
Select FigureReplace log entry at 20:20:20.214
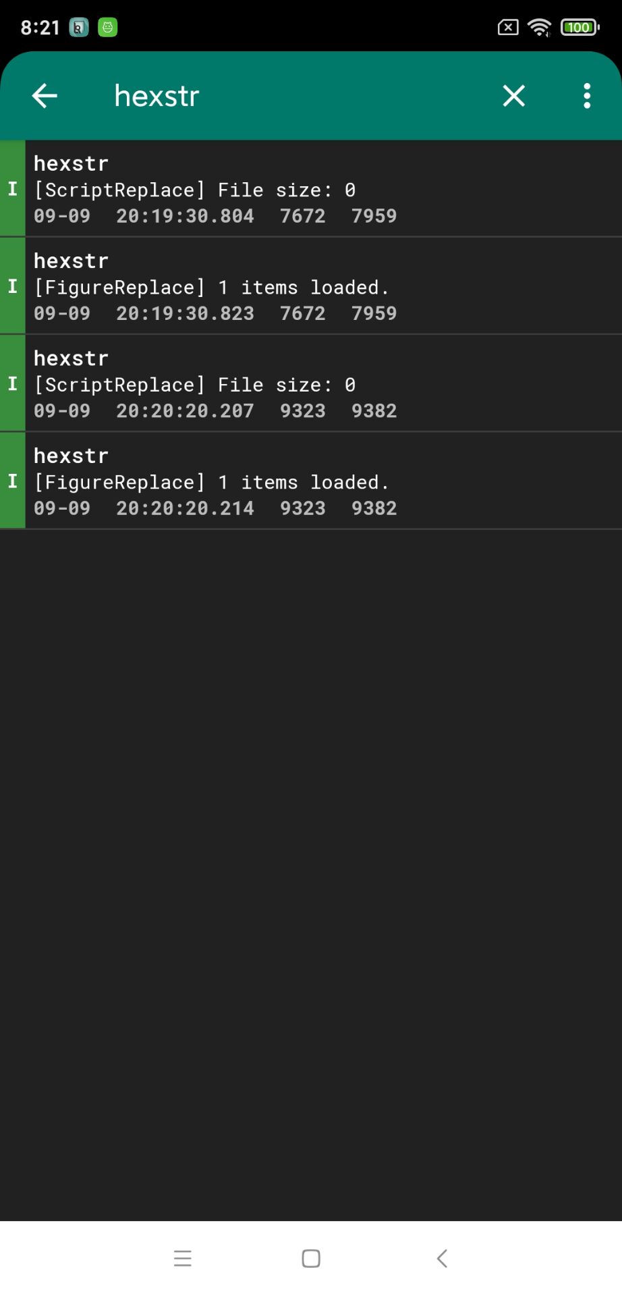(311, 481)
